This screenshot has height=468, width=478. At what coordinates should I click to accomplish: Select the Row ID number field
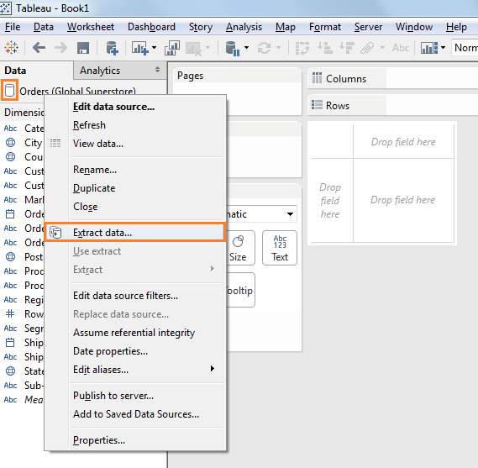coord(34,314)
